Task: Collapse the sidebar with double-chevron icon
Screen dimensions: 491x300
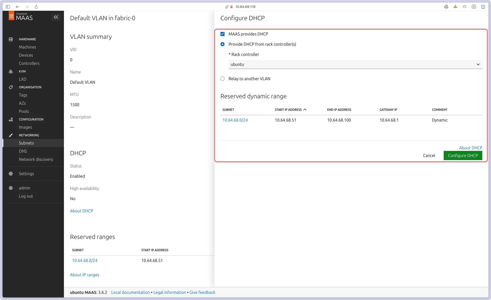Action: (56, 17)
